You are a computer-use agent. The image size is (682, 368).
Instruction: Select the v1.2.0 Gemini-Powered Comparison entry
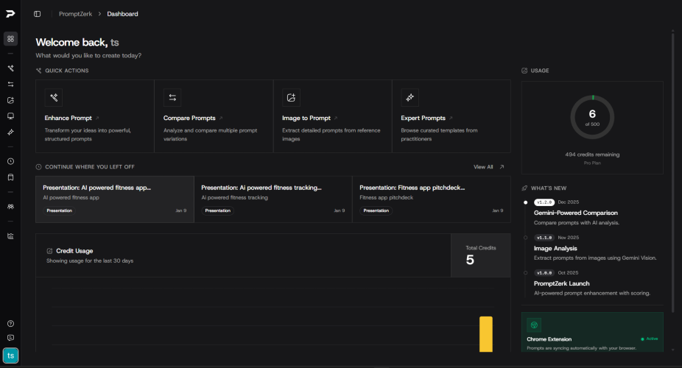(575, 213)
